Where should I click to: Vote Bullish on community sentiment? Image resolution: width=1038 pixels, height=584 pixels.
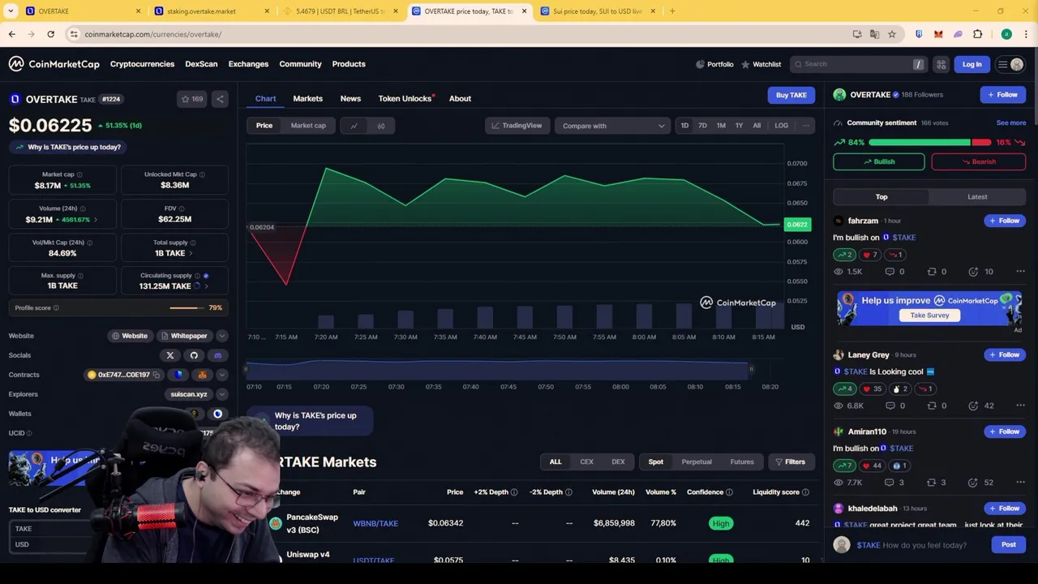point(878,161)
